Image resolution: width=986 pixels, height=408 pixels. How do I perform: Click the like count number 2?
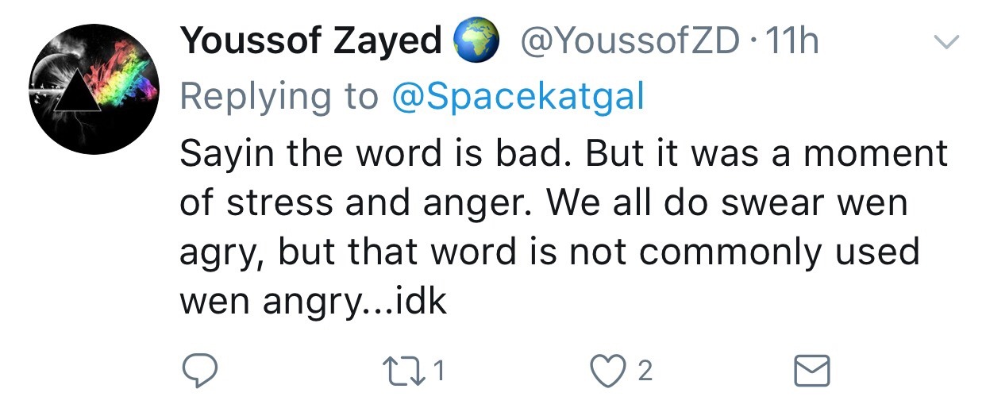645,371
